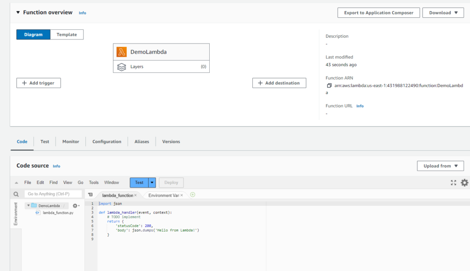Close the lambda_function editor tab
The height and width of the screenshot is (271, 470).
[x=135, y=195]
